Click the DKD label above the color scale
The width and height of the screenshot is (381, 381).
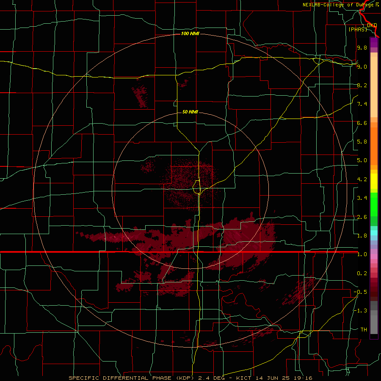point(372,25)
